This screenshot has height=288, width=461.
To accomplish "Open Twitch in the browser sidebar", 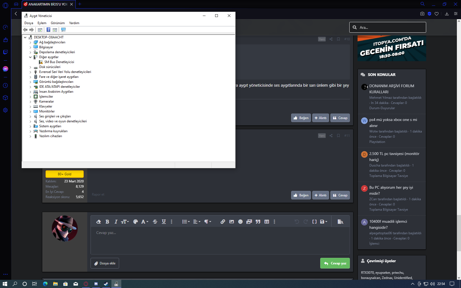I will point(5,52).
